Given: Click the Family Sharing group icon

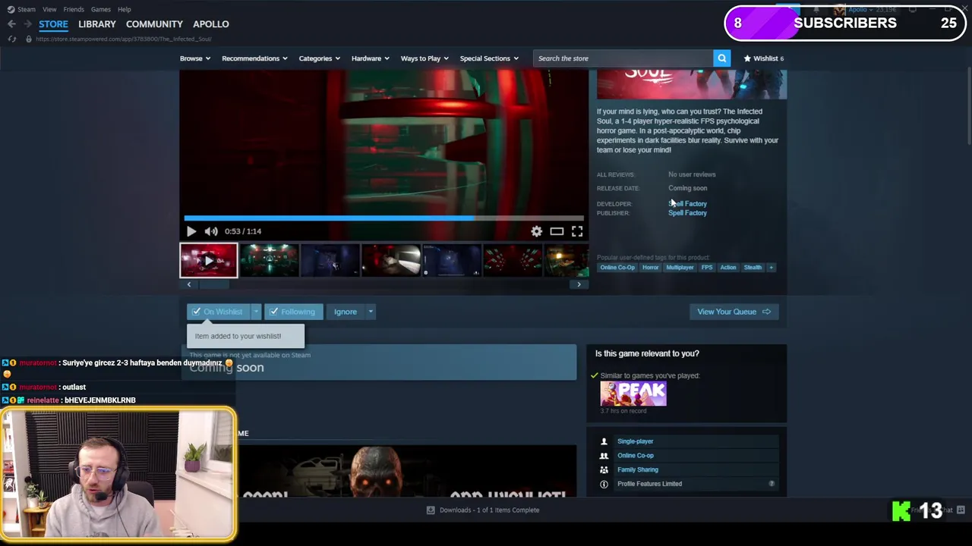Looking at the screenshot, I should [x=604, y=469].
